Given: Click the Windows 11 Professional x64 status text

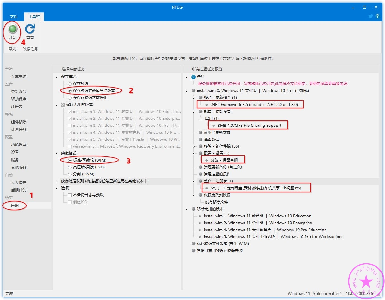Looking at the screenshot, I should point(330,294).
